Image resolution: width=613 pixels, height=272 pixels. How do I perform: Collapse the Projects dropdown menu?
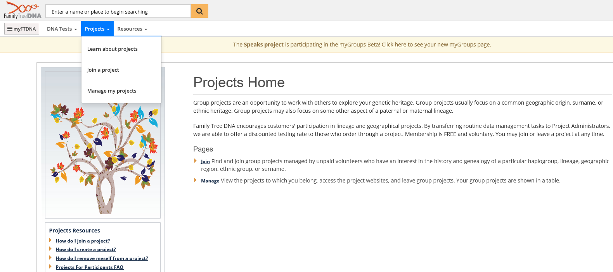[97, 29]
